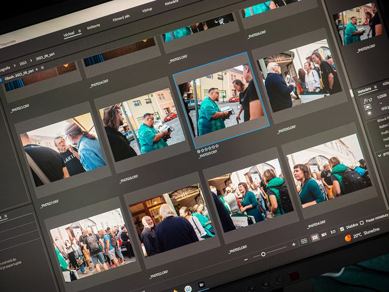Click the minus zoom icon
The height and width of the screenshot is (292, 389).
click(x=246, y=259)
